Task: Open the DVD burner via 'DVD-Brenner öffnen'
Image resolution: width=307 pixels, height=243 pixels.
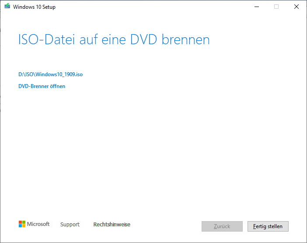Action: pos(42,86)
